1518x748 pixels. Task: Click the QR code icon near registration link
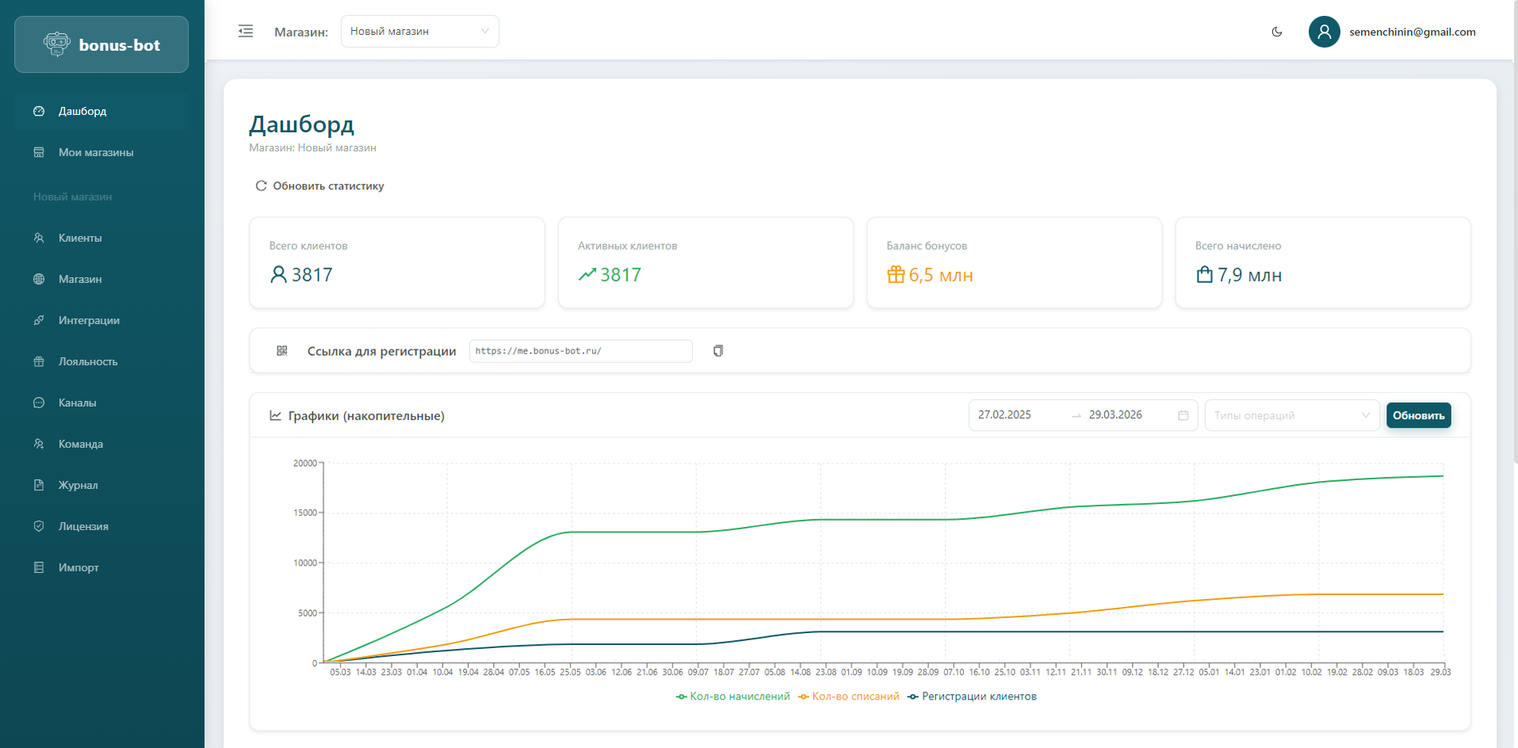pyautogui.click(x=282, y=351)
